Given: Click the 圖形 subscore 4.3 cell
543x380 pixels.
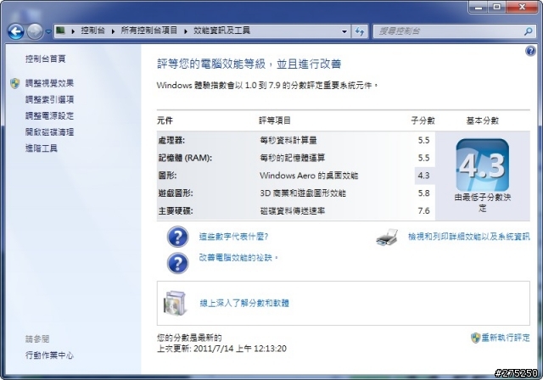Looking at the screenshot, I should (x=424, y=176).
